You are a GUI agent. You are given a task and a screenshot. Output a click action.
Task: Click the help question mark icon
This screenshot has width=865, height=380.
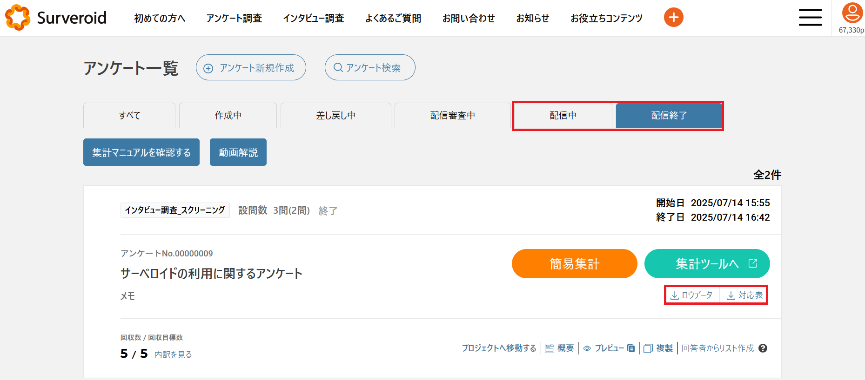pos(763,348)
